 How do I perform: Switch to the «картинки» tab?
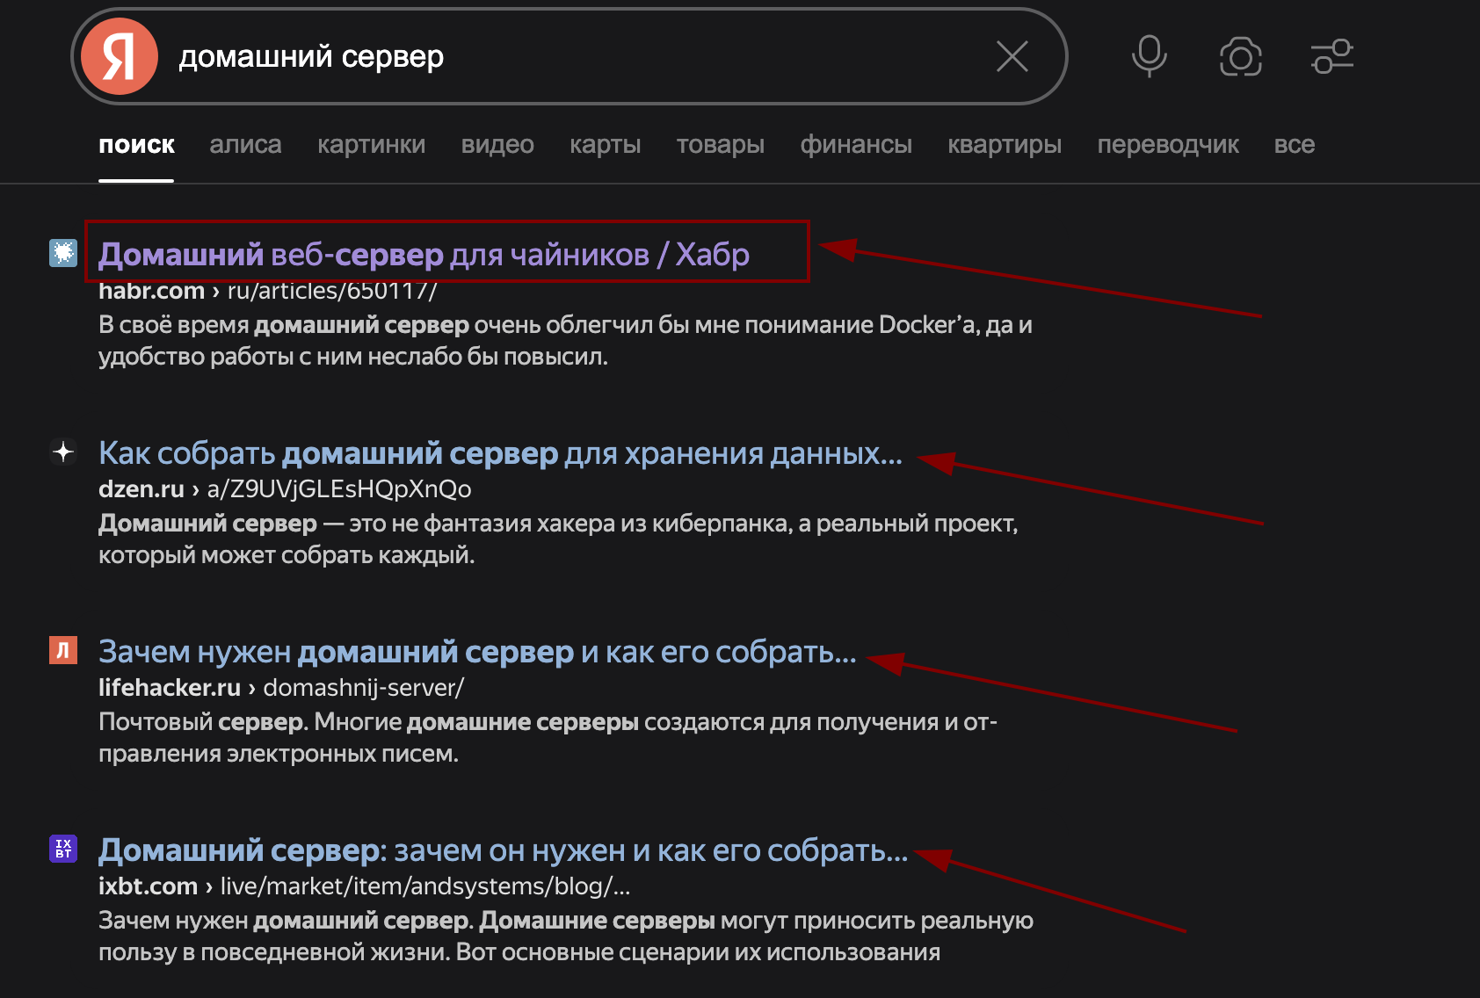tap(371, 145)
